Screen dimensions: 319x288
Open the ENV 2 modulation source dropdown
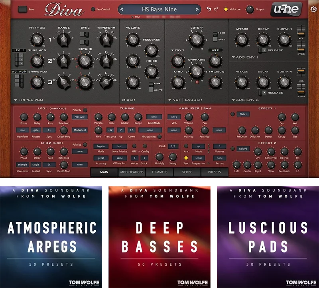click(x=177, y=50)
